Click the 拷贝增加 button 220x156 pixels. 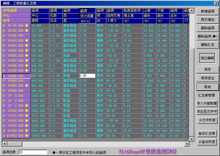pos(207,20)
